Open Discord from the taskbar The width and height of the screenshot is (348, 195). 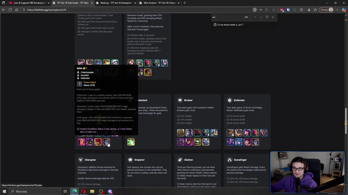pyautogui.click(x=110, y=191)
